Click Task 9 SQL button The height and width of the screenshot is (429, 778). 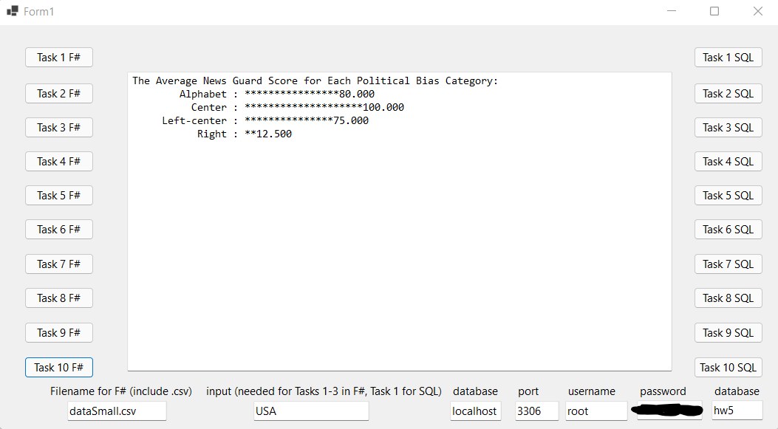click(x=728, y=332)
